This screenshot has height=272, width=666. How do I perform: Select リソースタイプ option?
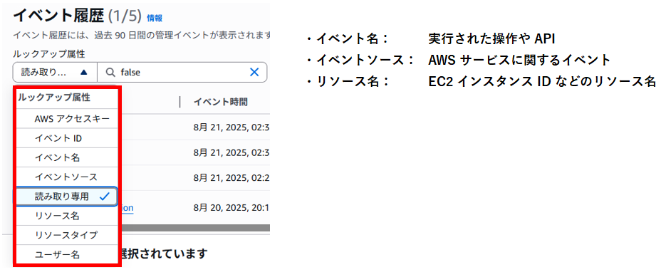[x=67, y=235]
